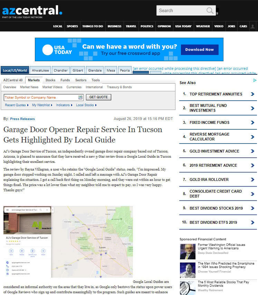Screen dimensions: 258x295
Task: Switch to the Tools tab
Action: tap(96, 80)
